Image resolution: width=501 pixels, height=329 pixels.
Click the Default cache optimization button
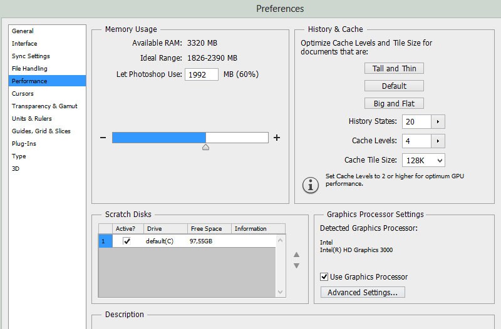coord(394,86)
